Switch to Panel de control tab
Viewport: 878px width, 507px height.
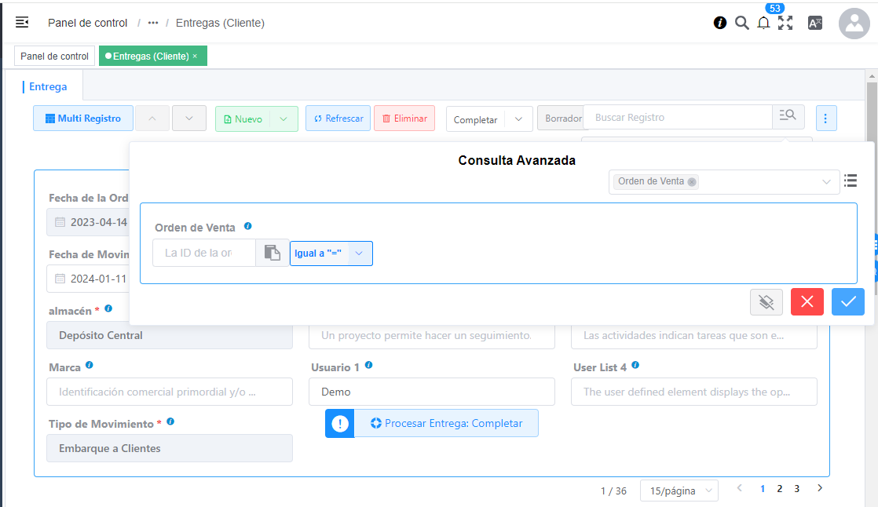tap(54, 56)
